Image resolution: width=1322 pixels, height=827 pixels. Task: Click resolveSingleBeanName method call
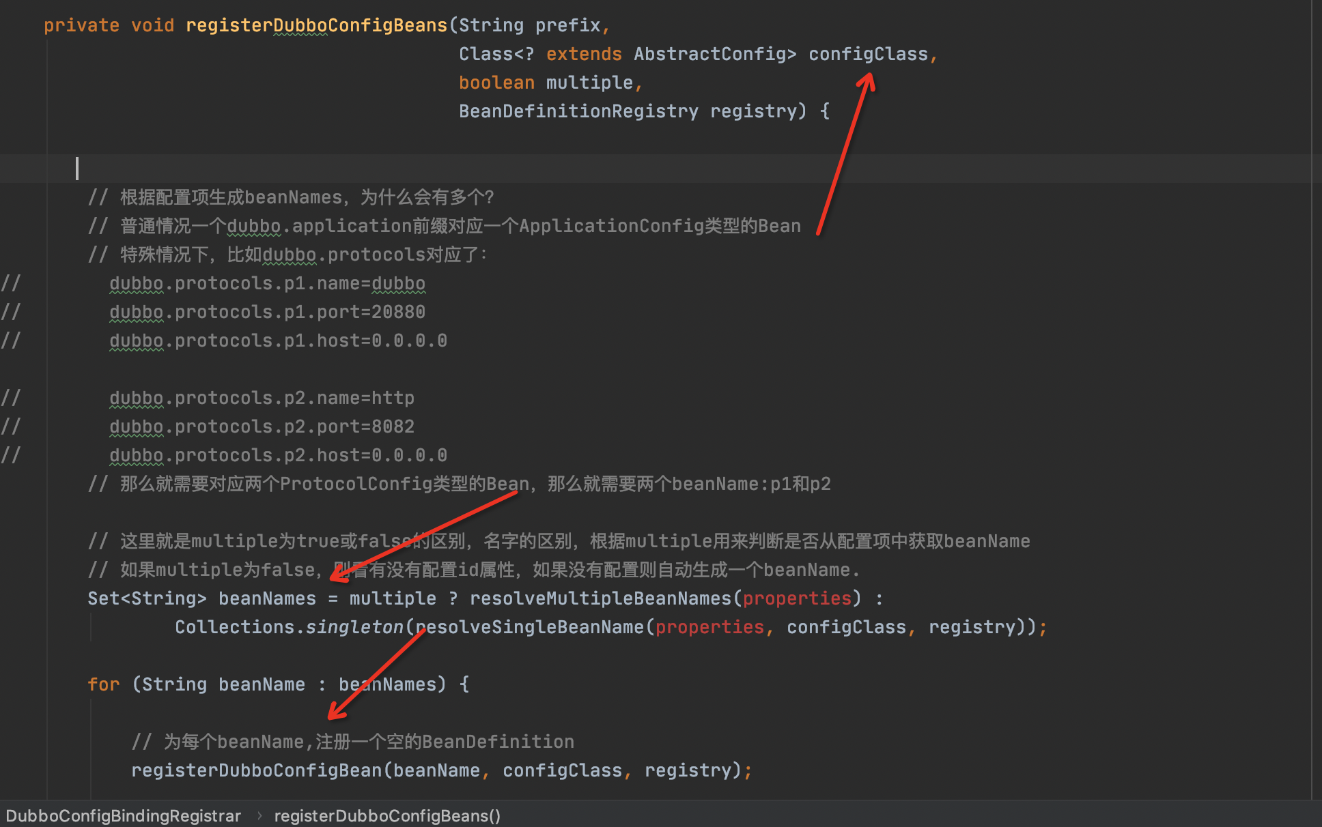point(529,627)
